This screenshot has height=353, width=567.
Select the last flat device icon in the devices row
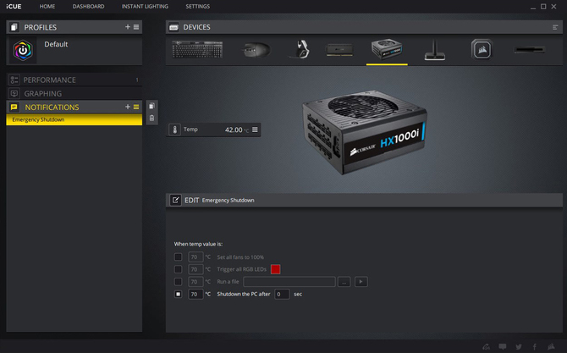coord(530,50)
